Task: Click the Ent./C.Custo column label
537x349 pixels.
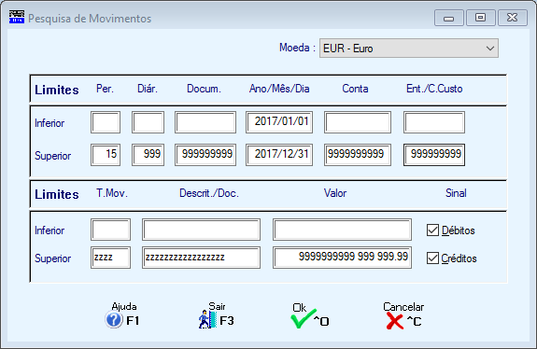Action: tap(434, 89)
